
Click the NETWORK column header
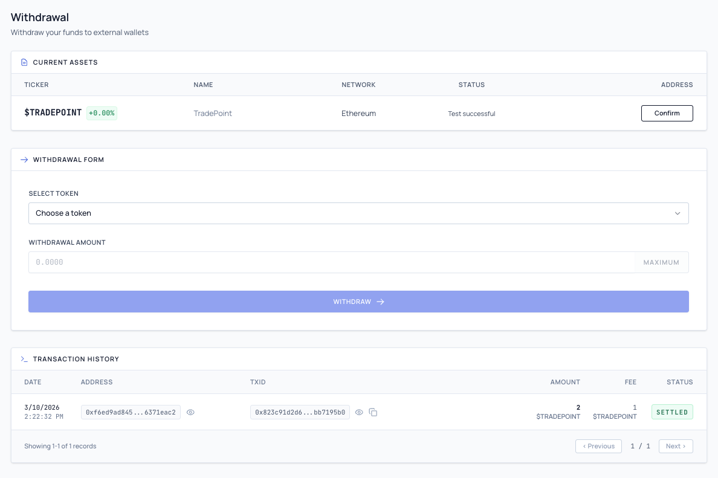tap(358, 85)
